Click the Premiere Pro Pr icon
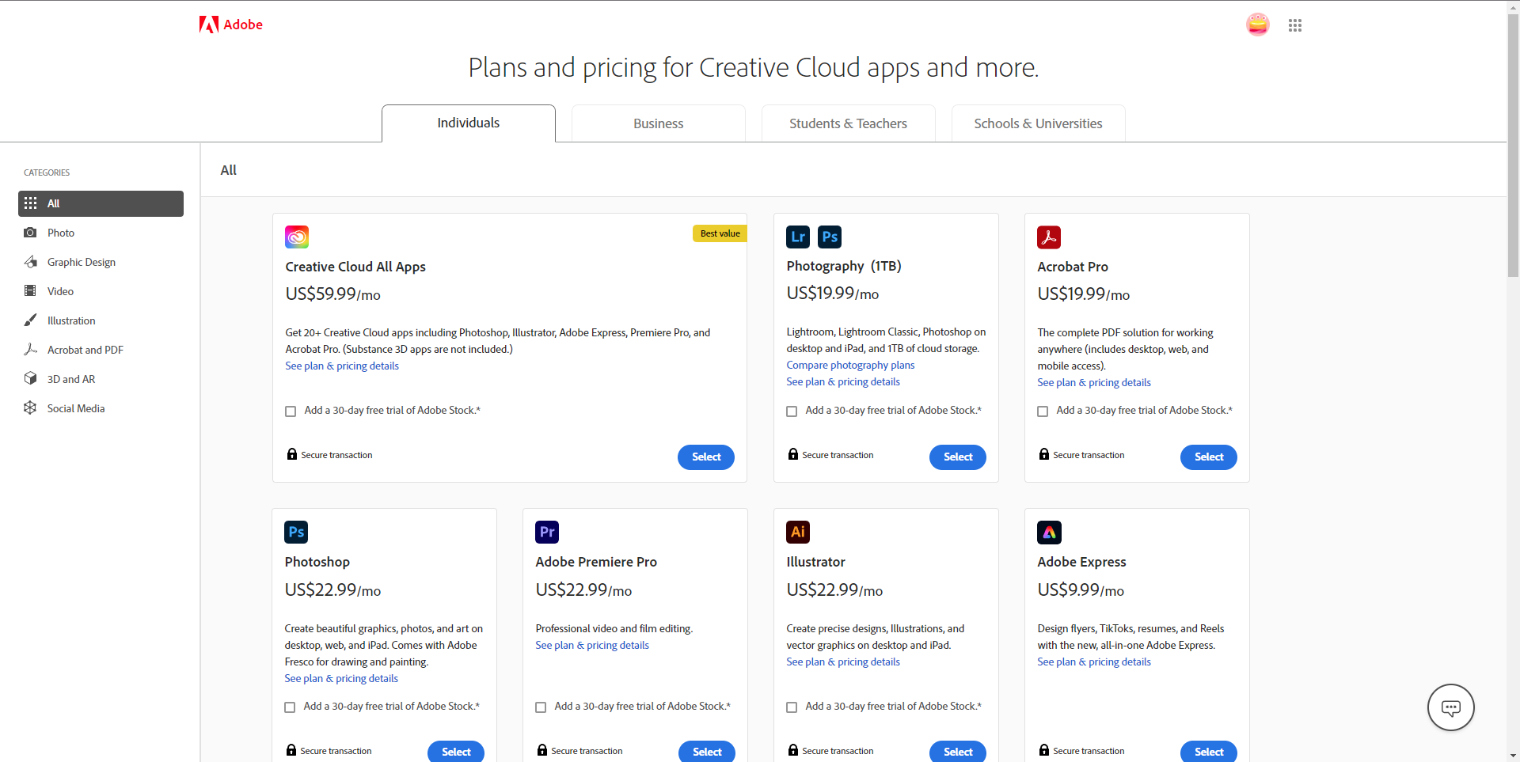 click(x=547, y=532)
